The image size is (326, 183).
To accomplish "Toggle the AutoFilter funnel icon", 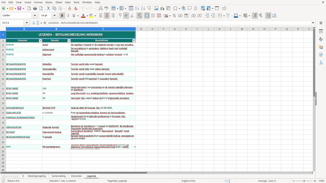I will click(149, 8).
